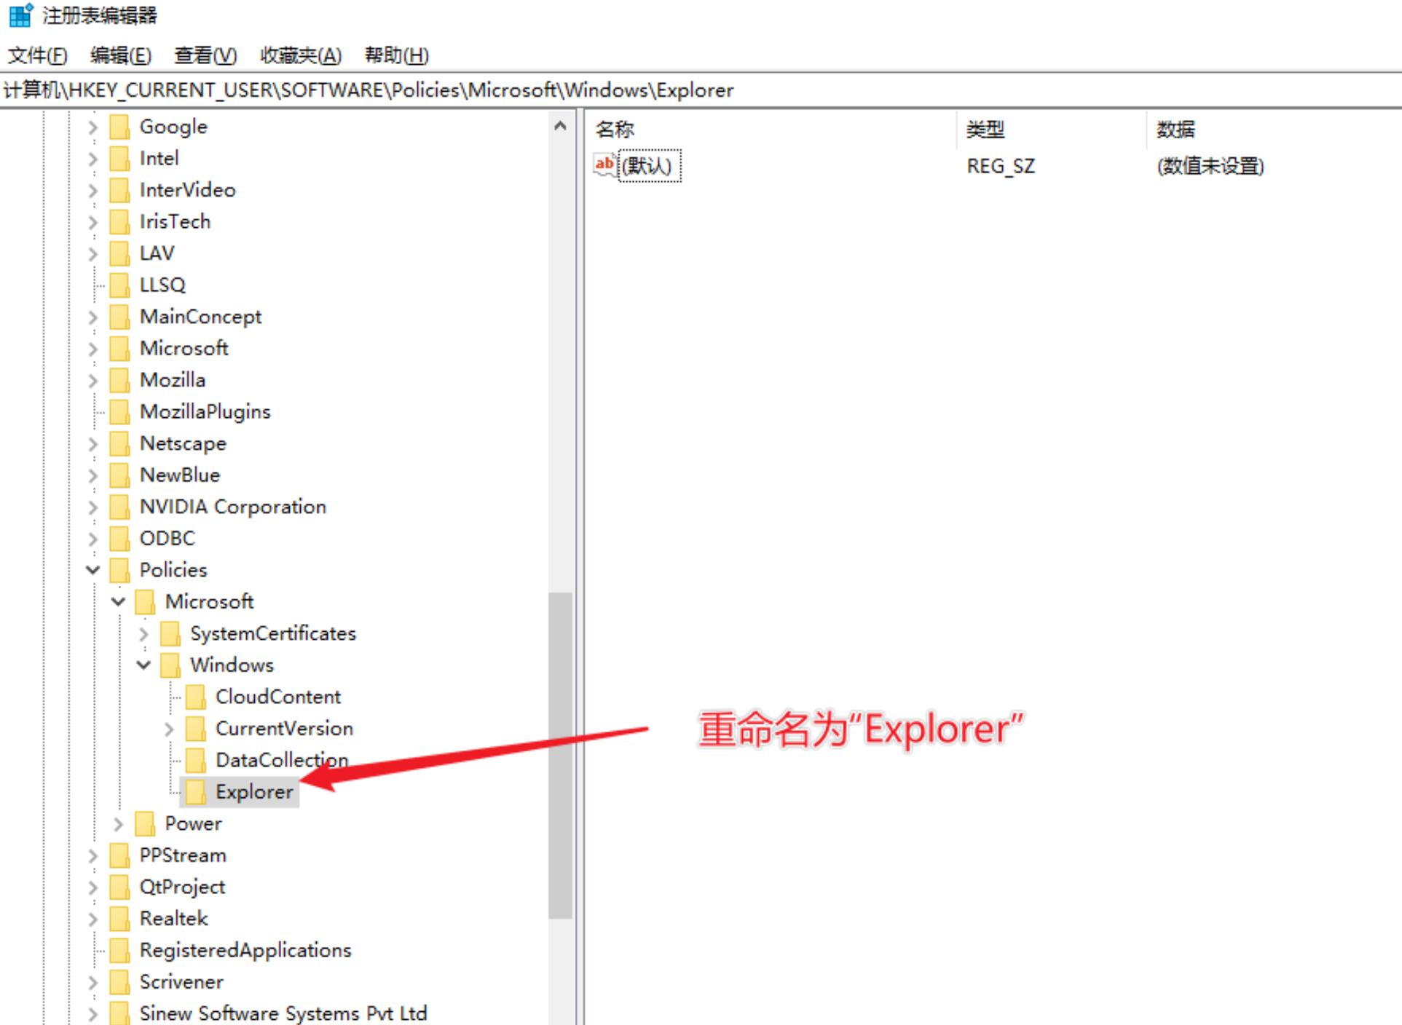This screenshot has height=1025, width=1402.
Task: Click the Intel folder icon
Action: tap(120, 158)
